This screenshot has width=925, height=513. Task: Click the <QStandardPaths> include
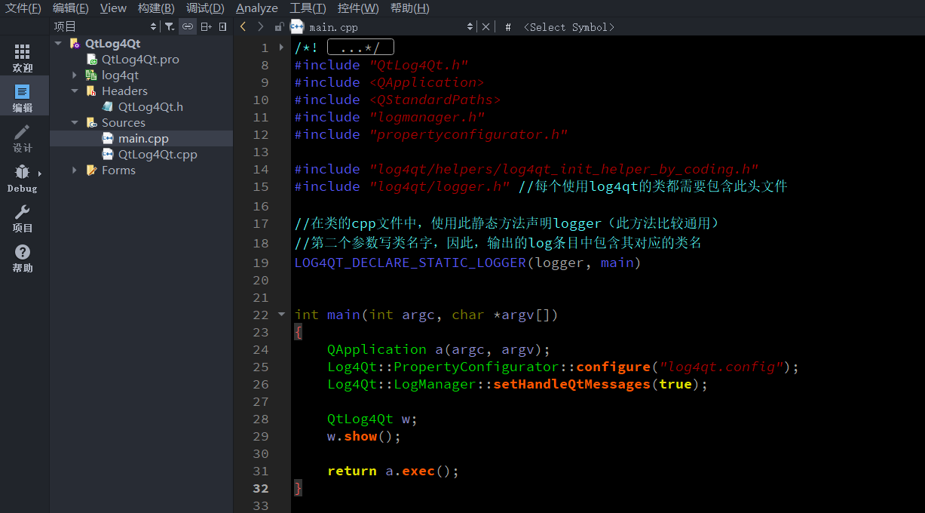click(435, 100)
